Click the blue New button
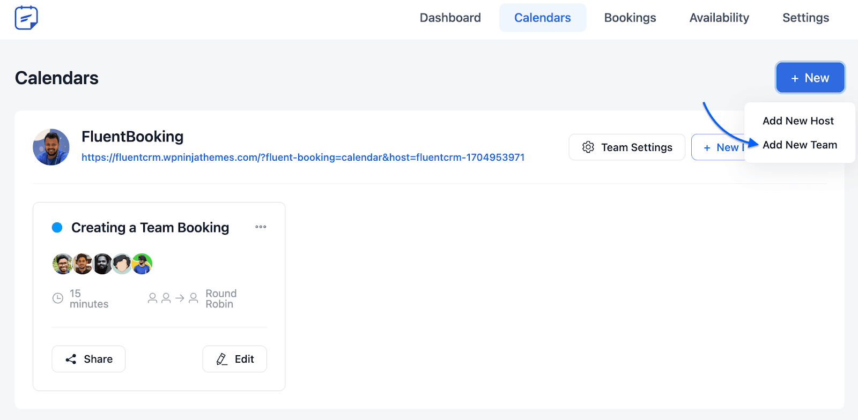 pos(810,78)
